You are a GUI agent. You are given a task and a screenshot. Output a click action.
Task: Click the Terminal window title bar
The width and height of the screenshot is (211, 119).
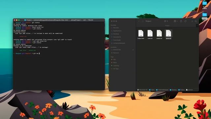coord(59,20)
